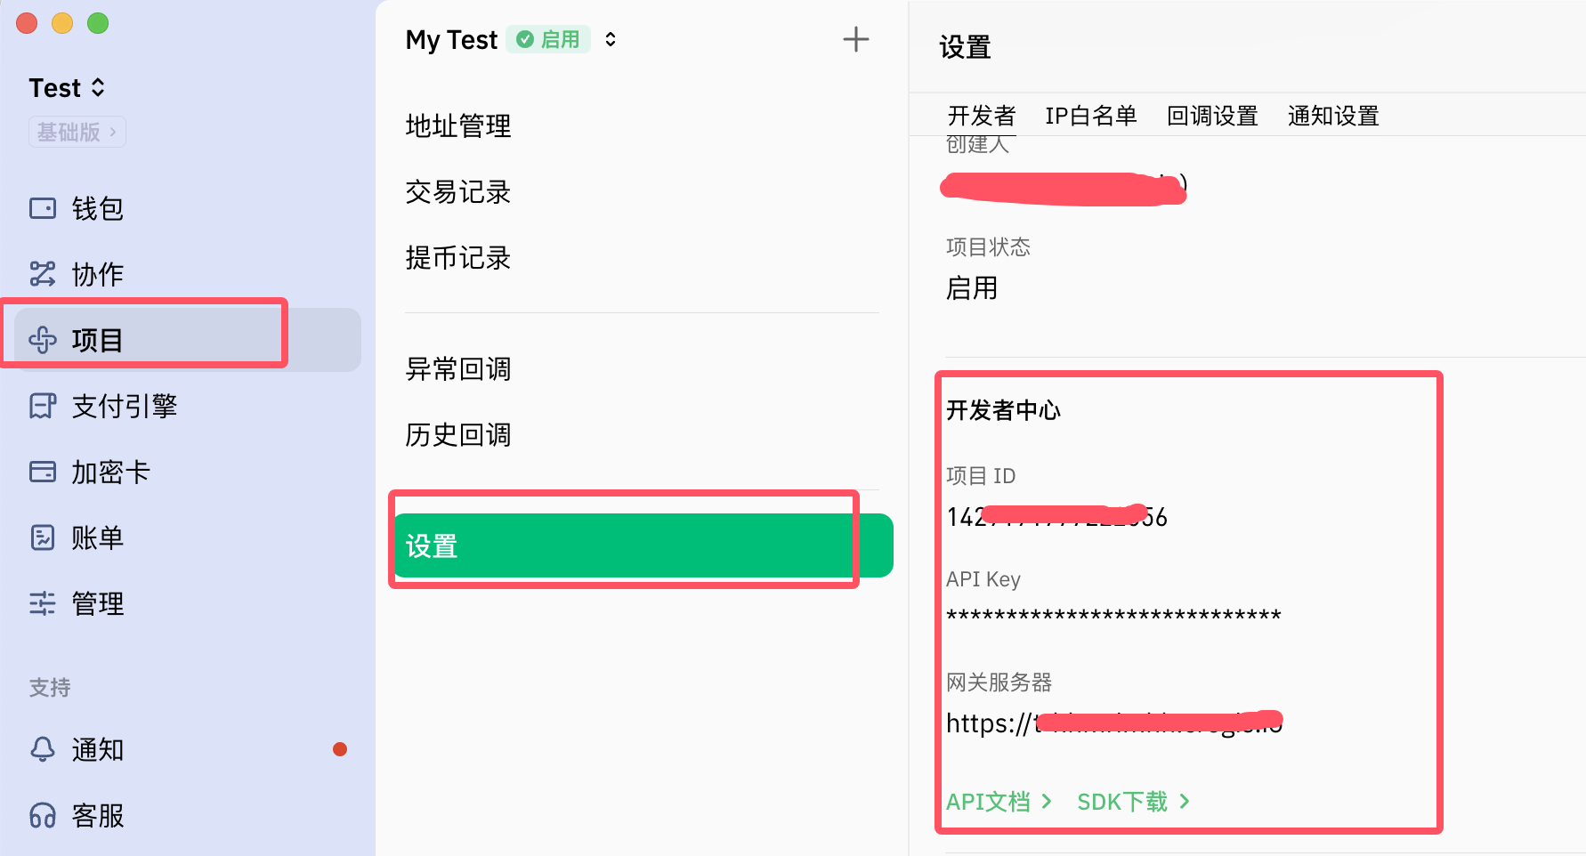
Task: Open the API文档 documentation link
Action: pyautogui.click(x=991, y=801)
